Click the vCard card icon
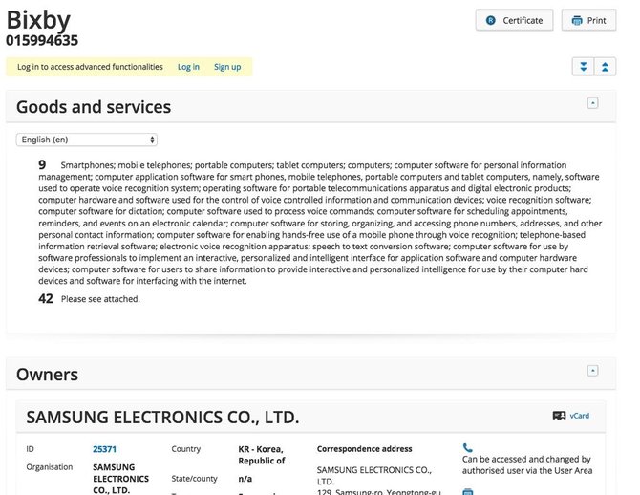Image resolution: width=640 pixels, height=495 pixels. click(x=559, y=416)
